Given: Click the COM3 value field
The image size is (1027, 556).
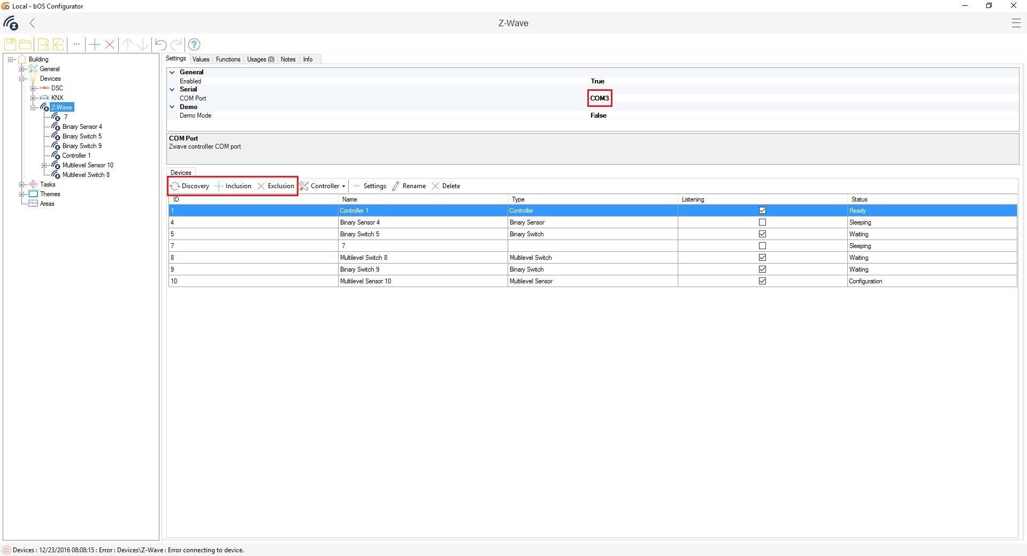Looking at the screenshot, I should [599, 98].
